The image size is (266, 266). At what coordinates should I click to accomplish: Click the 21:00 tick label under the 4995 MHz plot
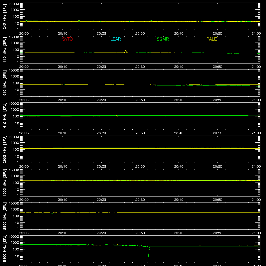click(256, 200)
